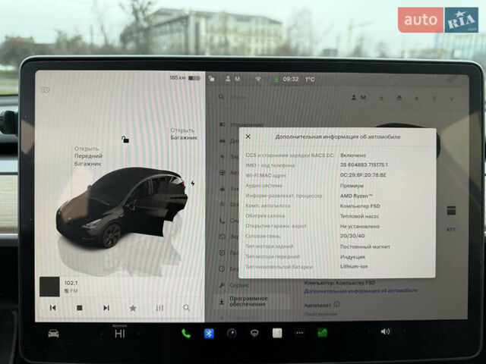Adjust the volume speaker control
The image size is (486, 364).
click(385, 331)
